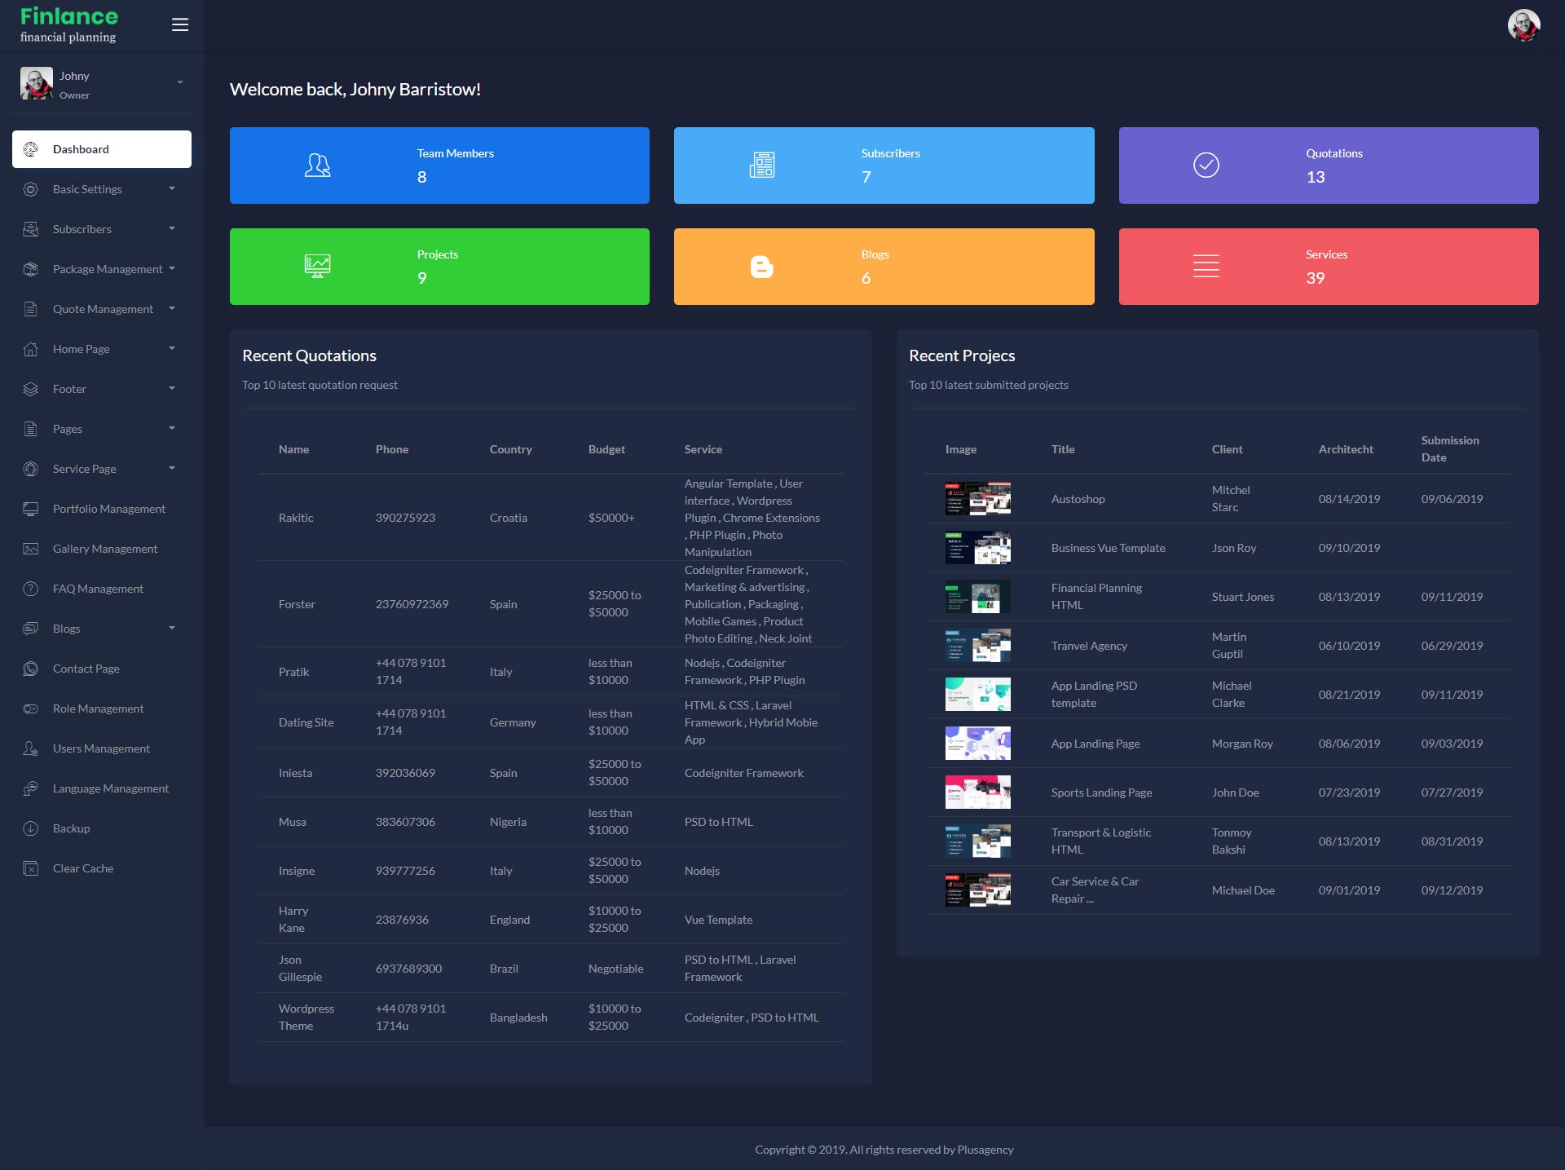Expand the Package Management submenu arrow
Viewport: 1565px width, 1170px height.
click(172, 268)
